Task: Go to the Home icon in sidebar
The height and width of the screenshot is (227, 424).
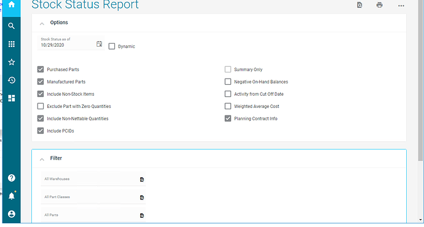Action: coord(11,4)
